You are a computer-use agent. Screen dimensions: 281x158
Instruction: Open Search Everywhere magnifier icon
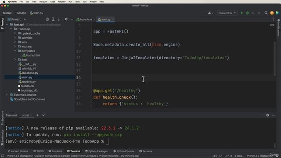click(266, 13)
